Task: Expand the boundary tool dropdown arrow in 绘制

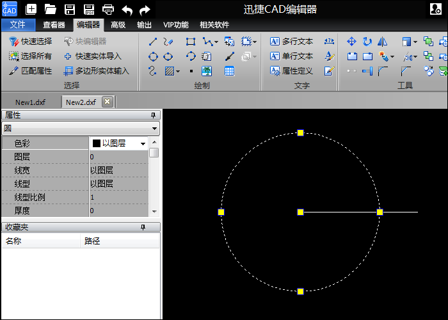Action: [254, 42]
